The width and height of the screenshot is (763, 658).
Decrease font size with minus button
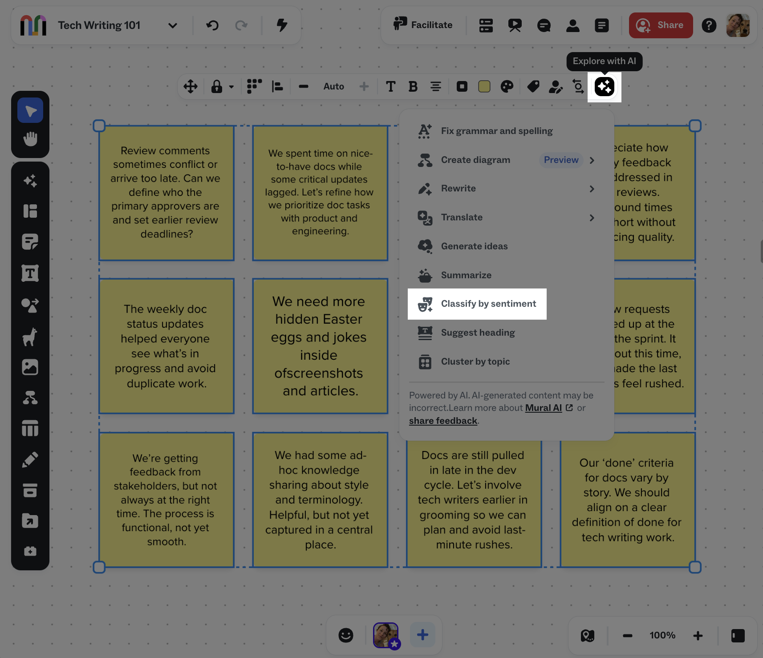304,86
